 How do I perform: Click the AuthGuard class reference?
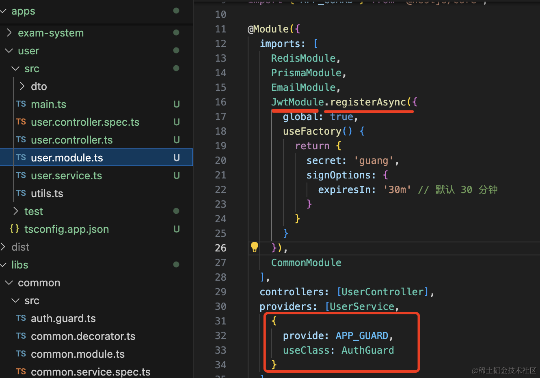click(367, 350)
